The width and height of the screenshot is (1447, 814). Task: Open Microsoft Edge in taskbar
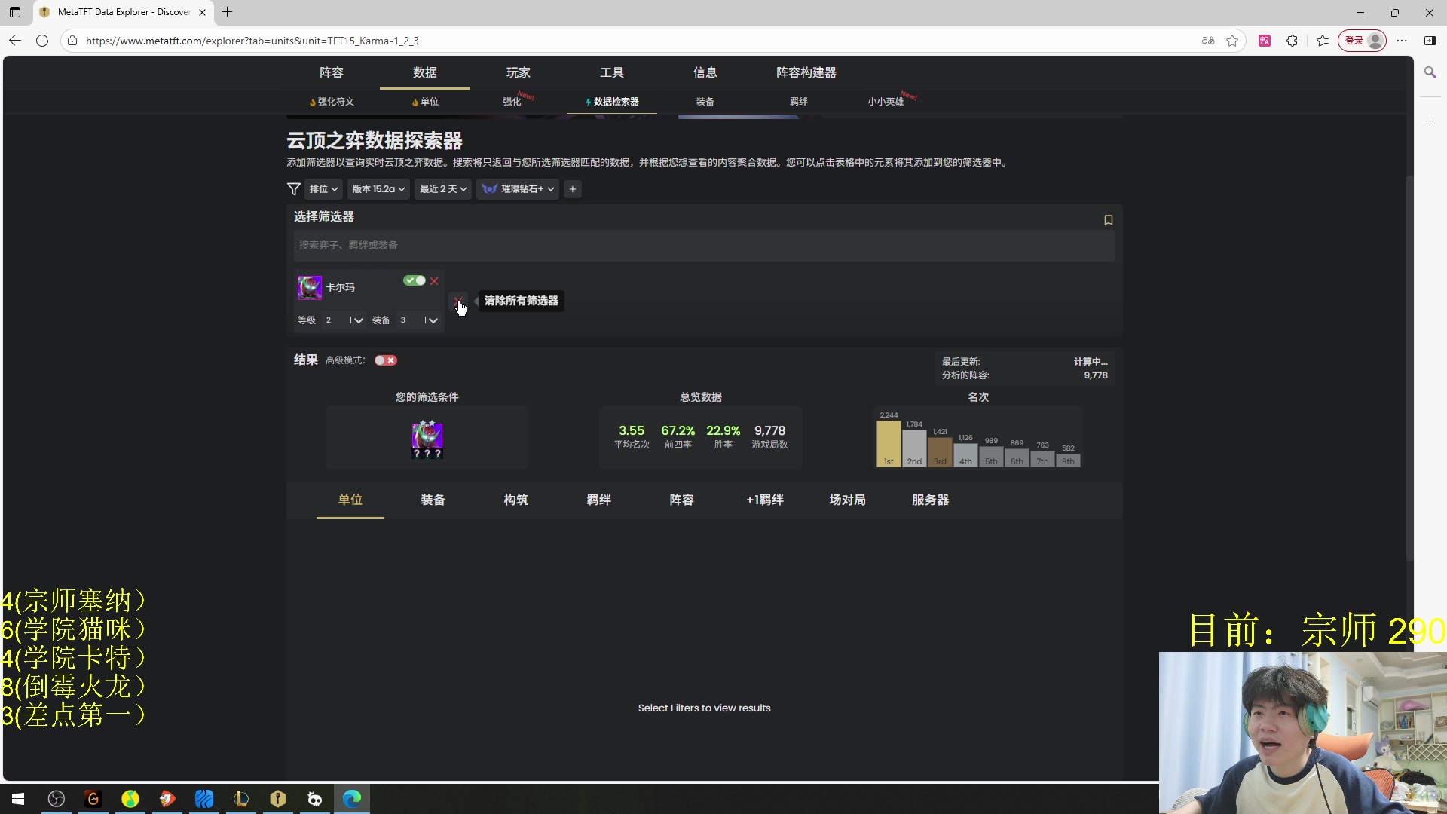click(352, 799)
